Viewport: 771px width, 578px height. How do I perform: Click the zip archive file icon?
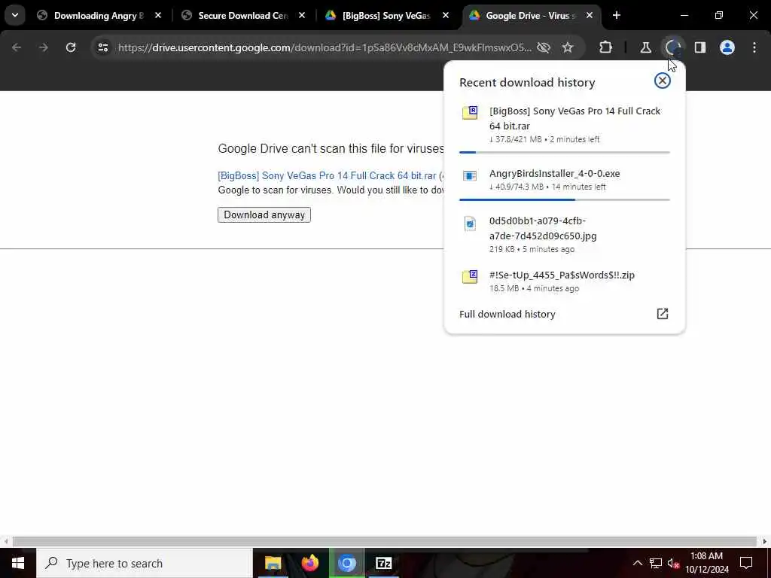[x=470, y=277]
